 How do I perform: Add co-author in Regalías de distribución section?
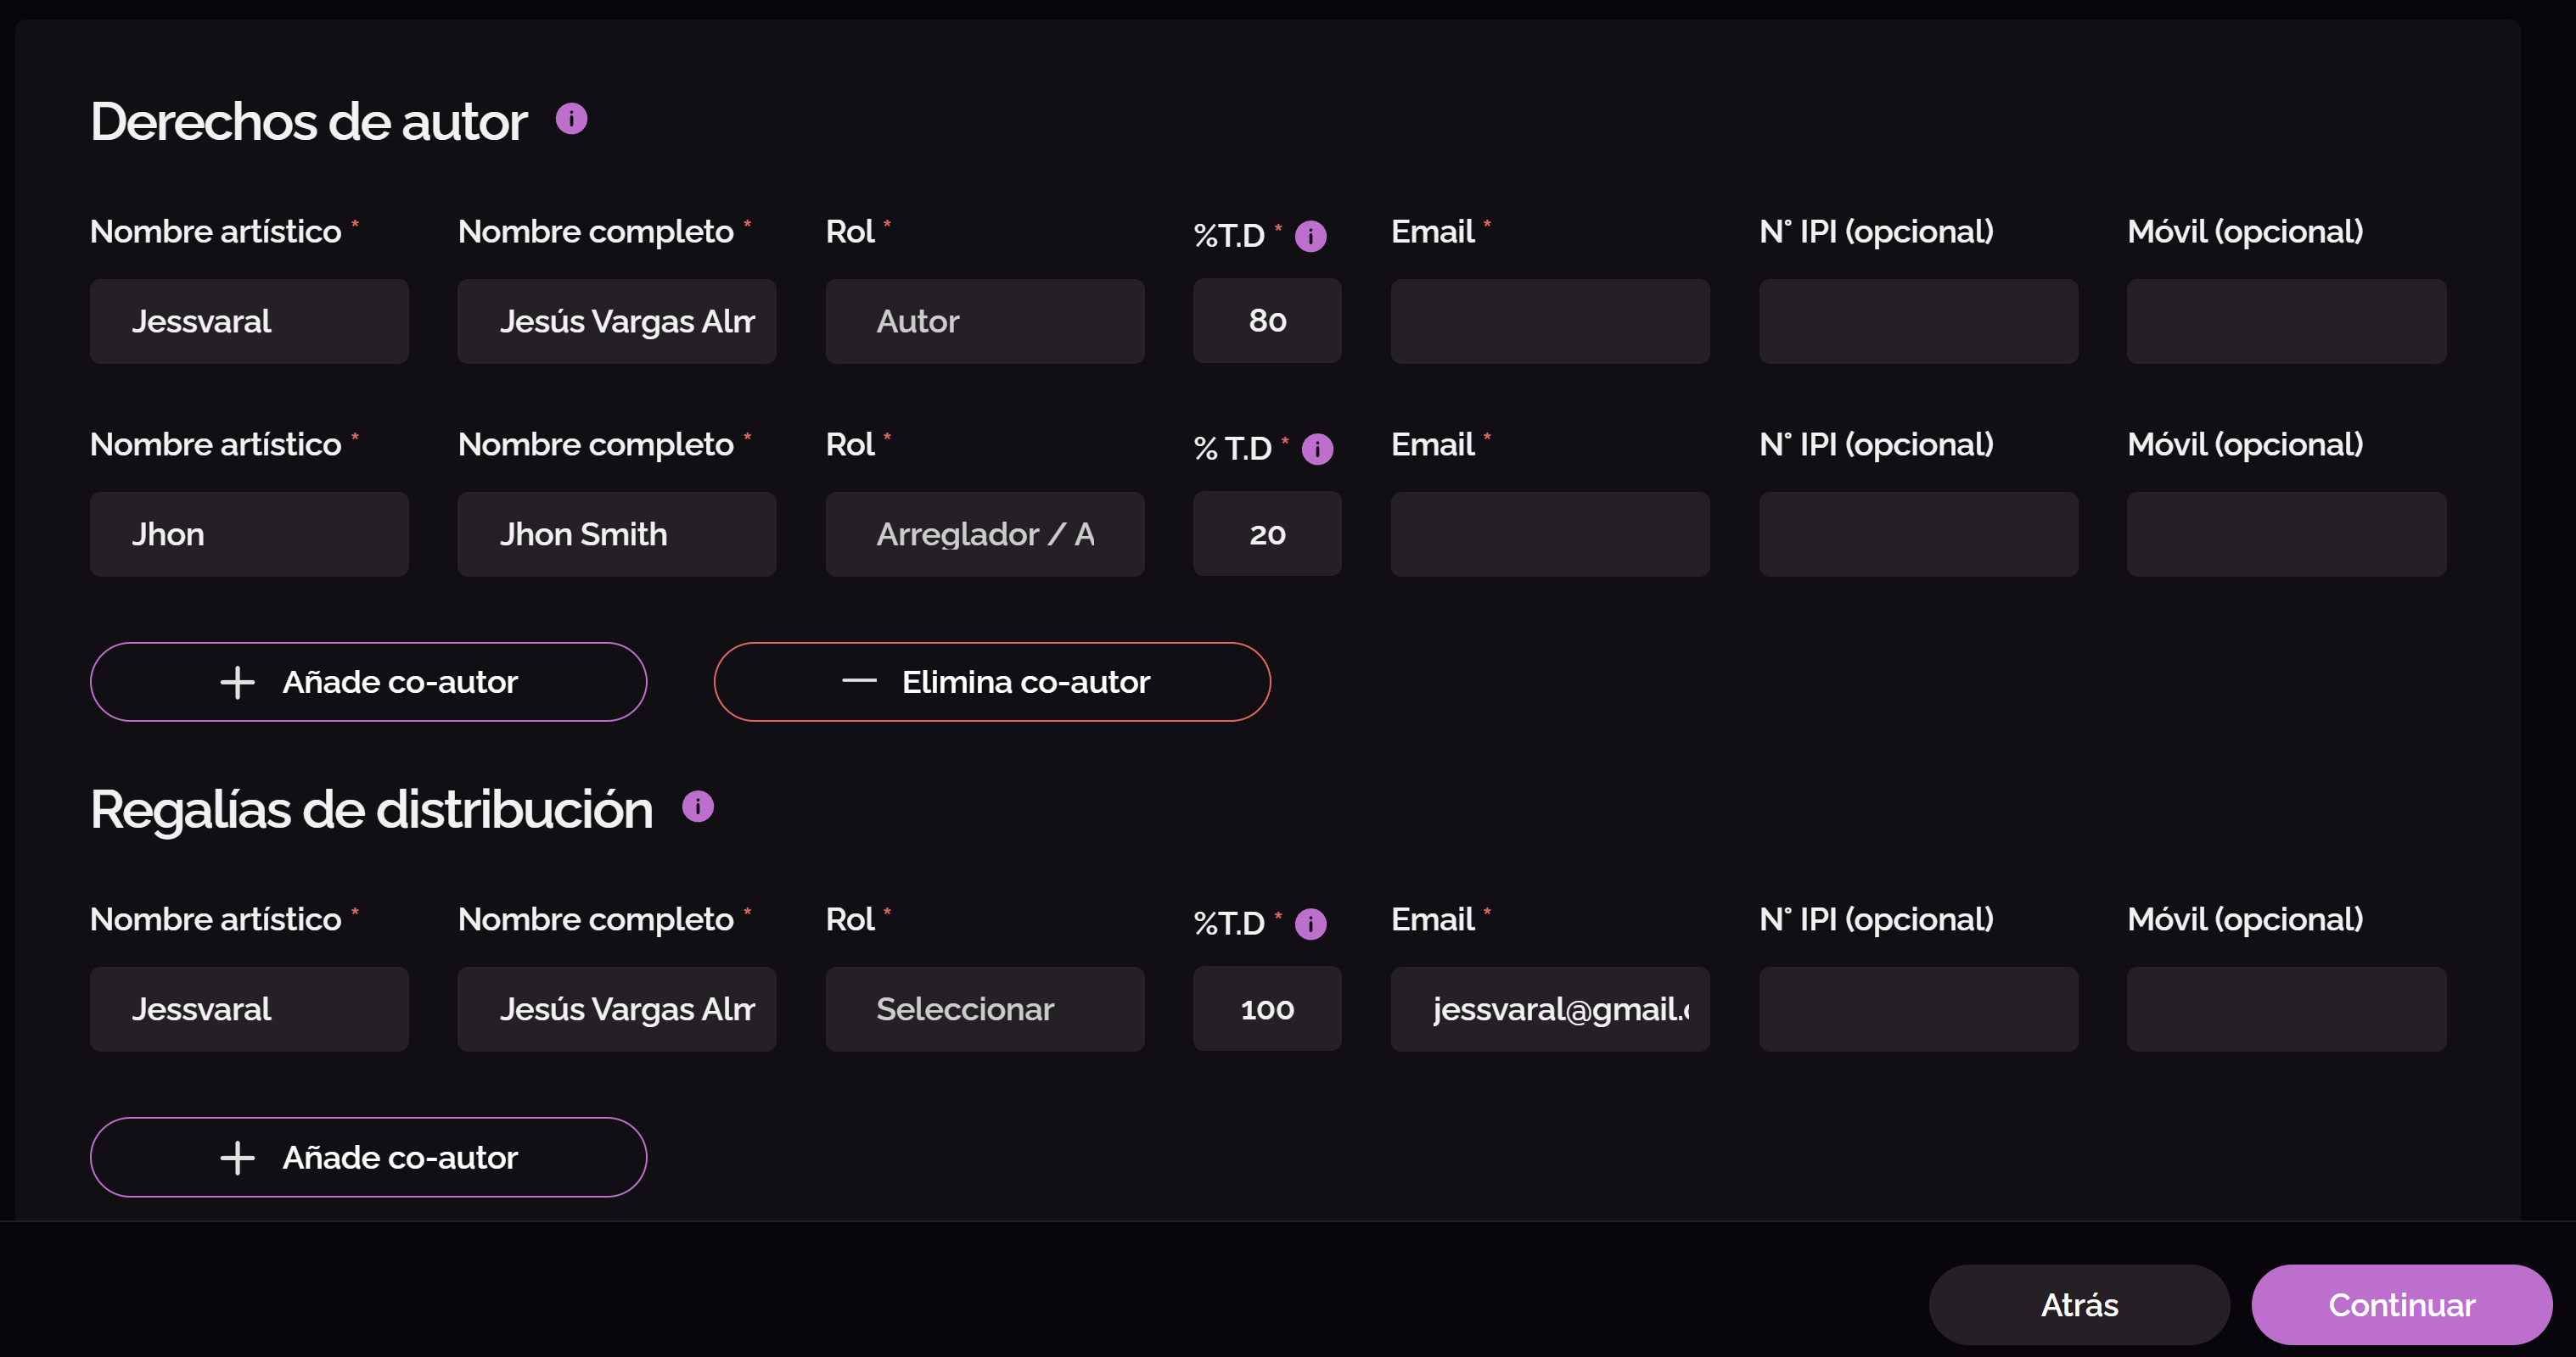(x=368, y=1157)
